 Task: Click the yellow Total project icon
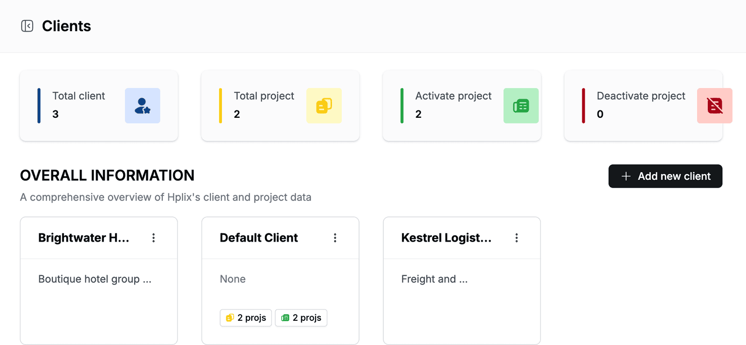tap(324, 106)
